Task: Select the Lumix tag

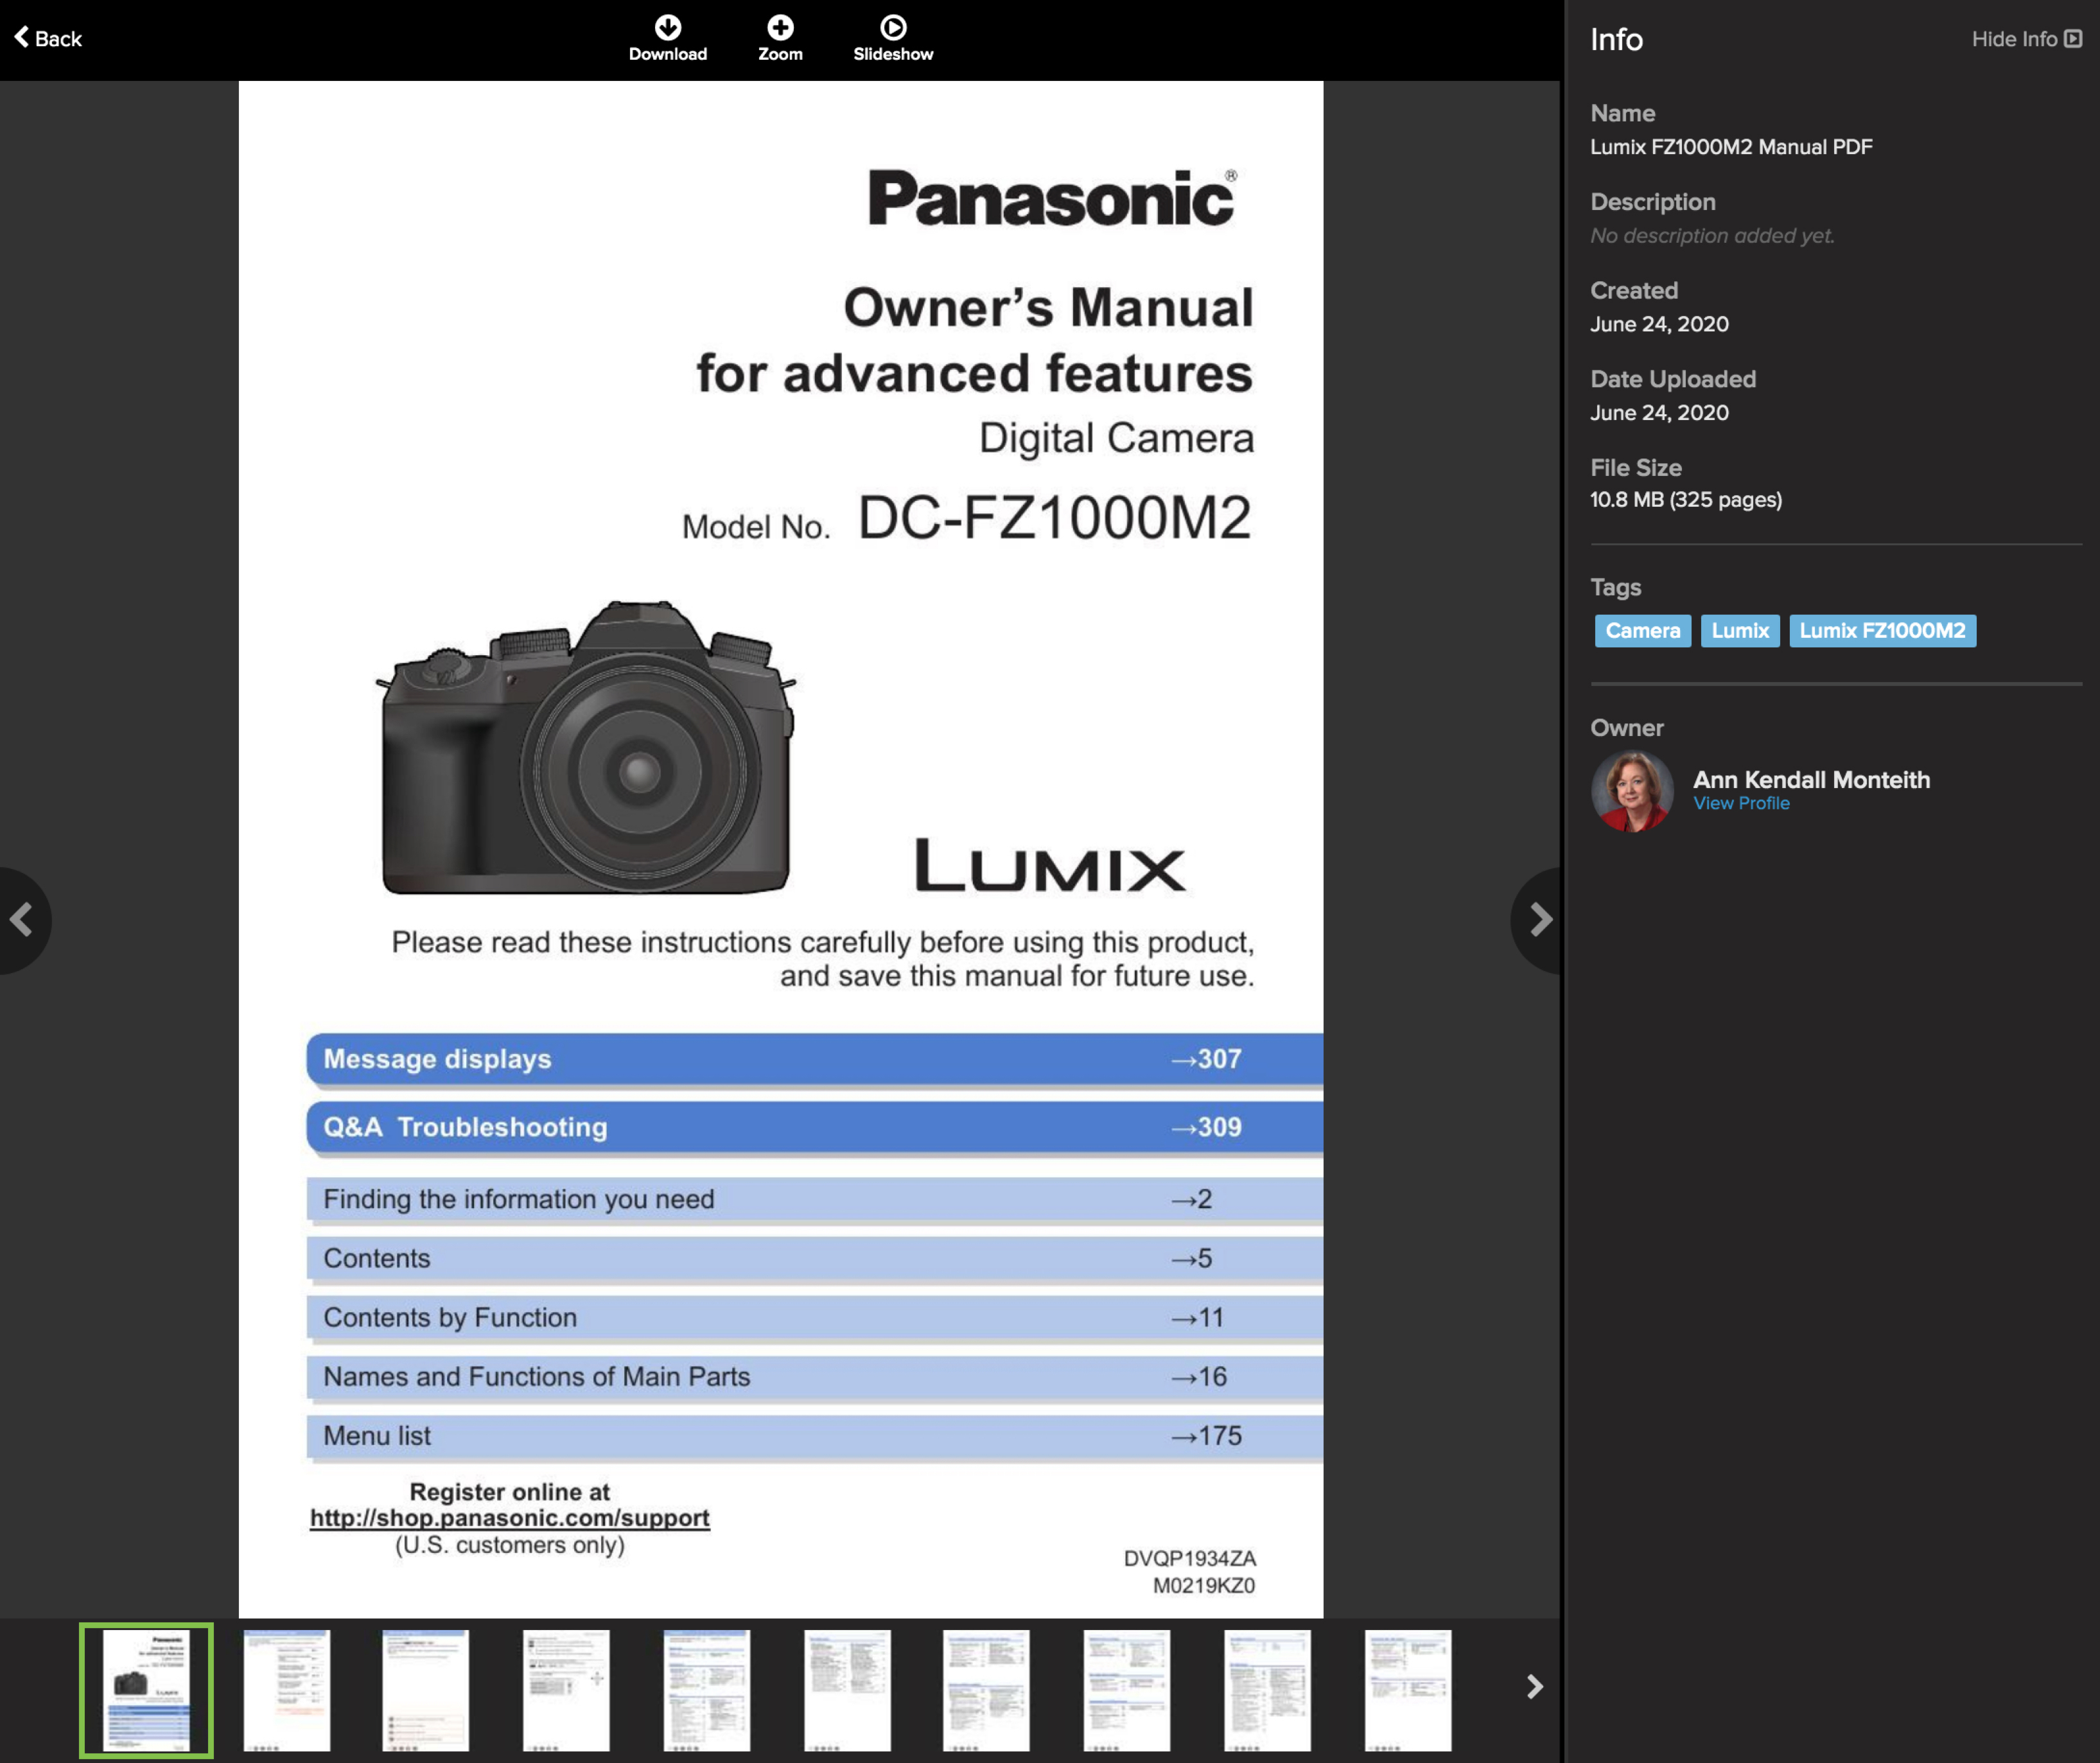Action: pyautogui.click(x=1740, y=631)
